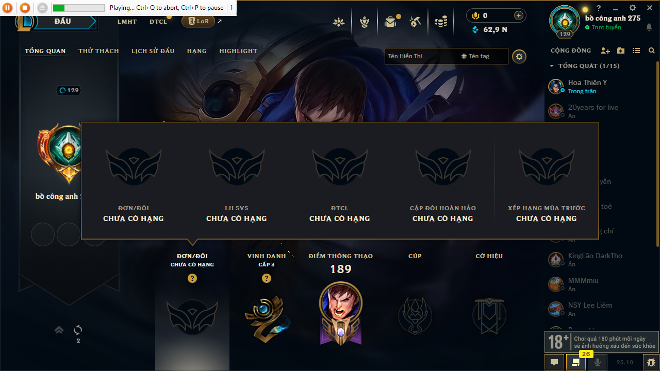Click the ĐẤU play button
The height and width of the screenshot is (371, 660).
point(63,22)
